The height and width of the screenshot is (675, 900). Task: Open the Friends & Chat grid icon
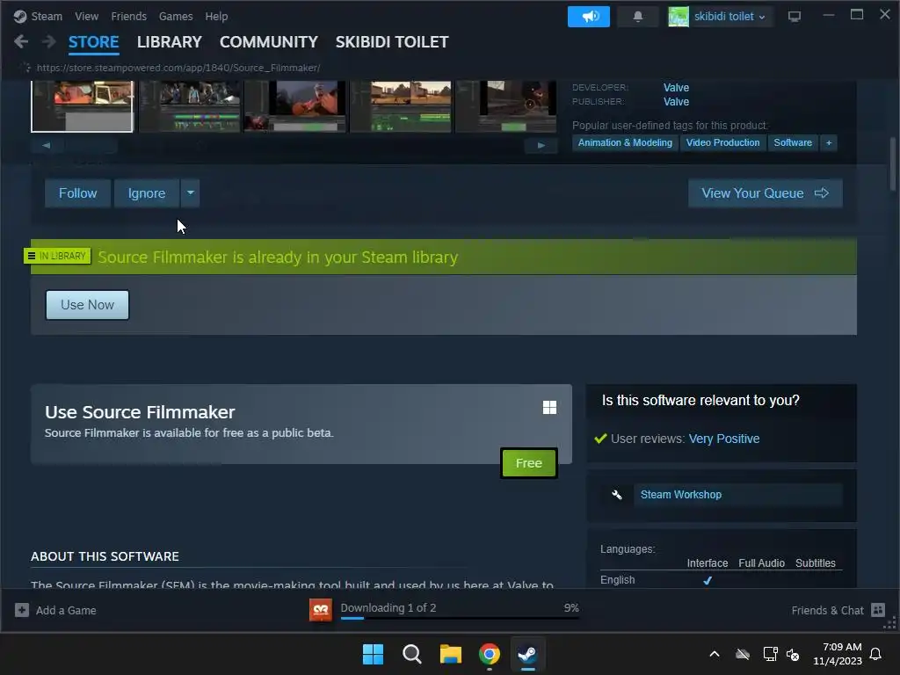878,610
